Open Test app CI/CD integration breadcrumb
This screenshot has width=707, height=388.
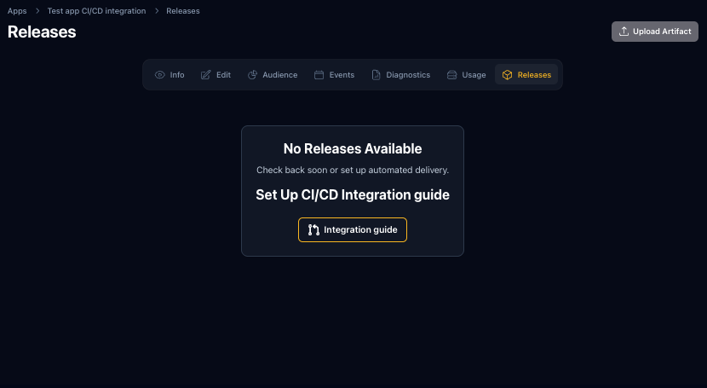tap(96, 11)
